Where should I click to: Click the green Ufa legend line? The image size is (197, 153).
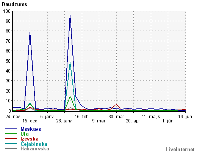(11, 134)
